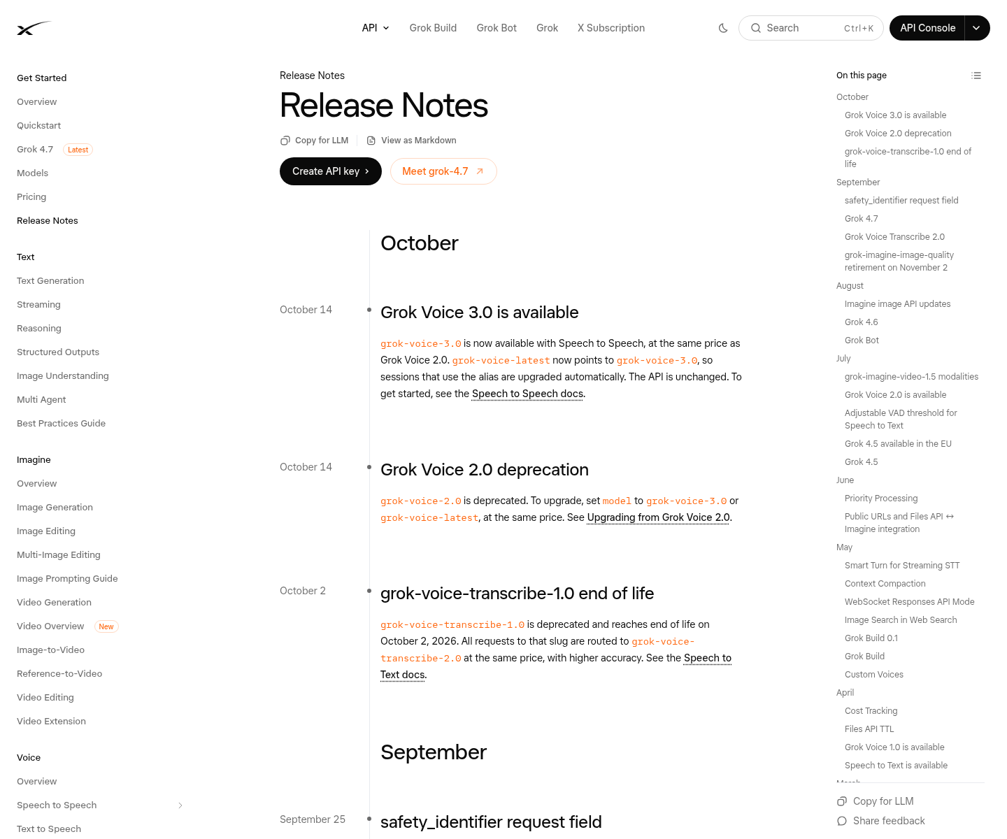Click arrow icon on Meet grok-4.7 button
This screenshot has height=839, width=1007.
pyautogui.click(x=480, y=171)
